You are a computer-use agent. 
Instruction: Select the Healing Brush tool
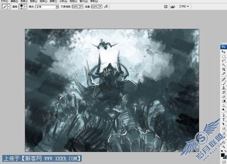coord(223,79)
